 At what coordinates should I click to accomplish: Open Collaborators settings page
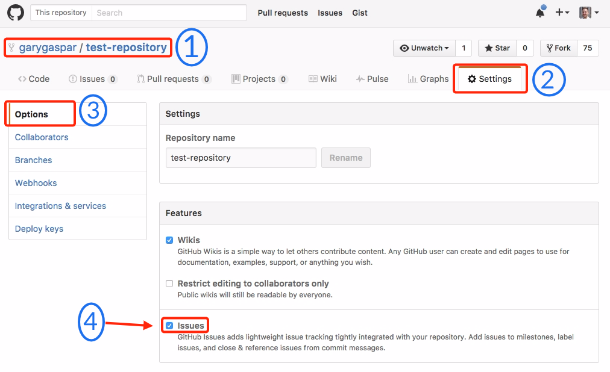(78, 137)
